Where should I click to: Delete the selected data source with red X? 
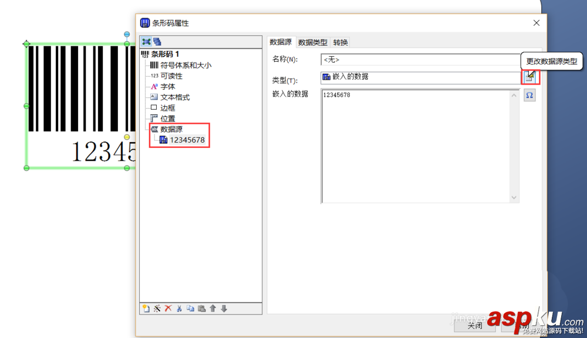(x=168, y=308)
